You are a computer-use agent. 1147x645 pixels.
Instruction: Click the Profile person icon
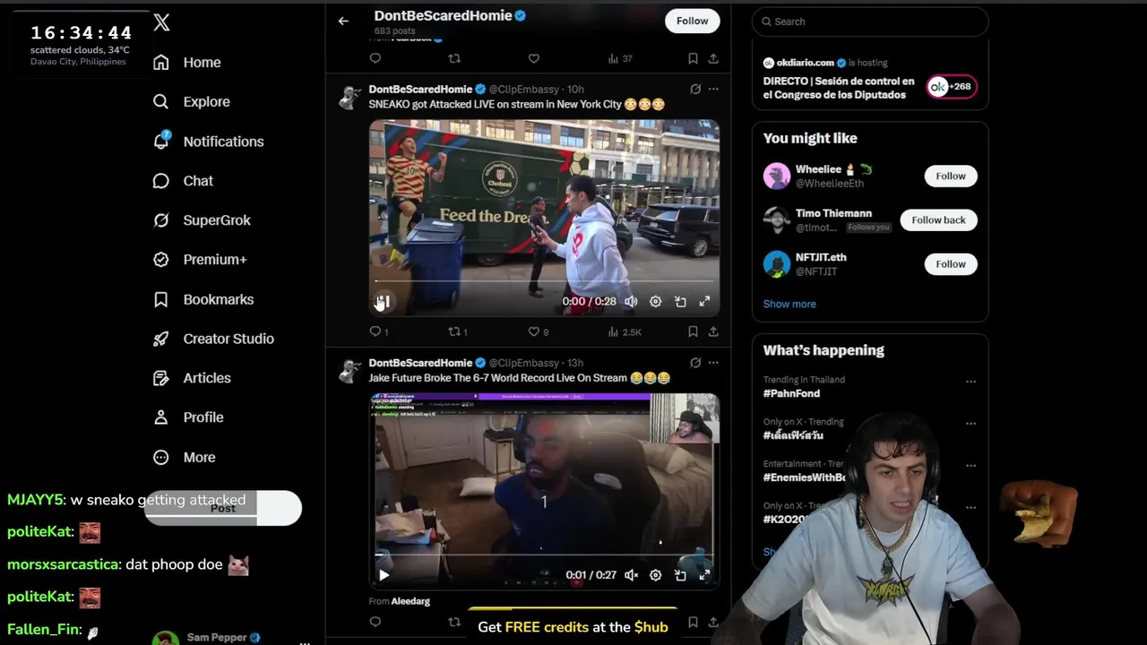pyautogui.click(x=161, y=417)
